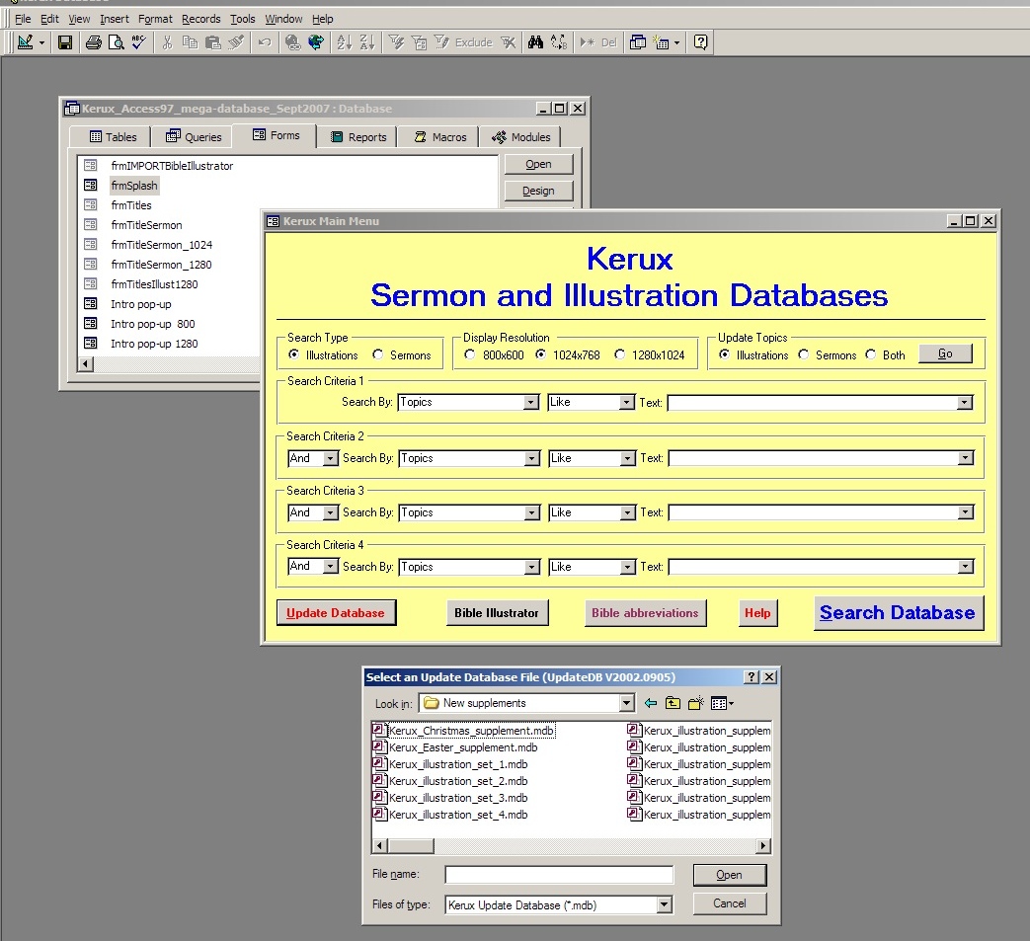Open the Search Criteria 2 And/Or dropdown
This screenshot has width=1030, height=941.
pyautogui.click(x=331, y=458)
